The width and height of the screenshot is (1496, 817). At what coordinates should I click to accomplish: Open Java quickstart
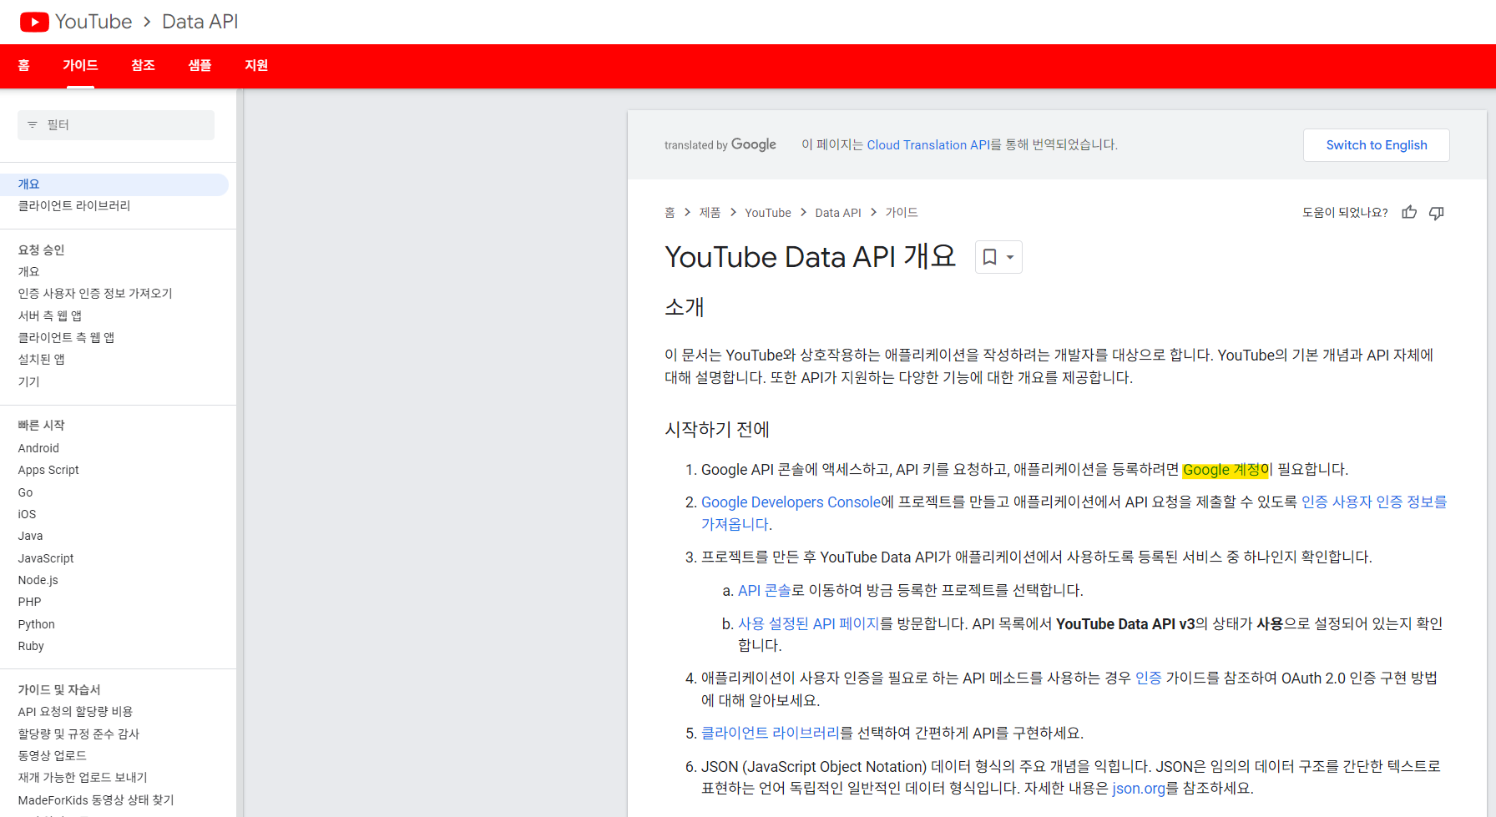pyautogui.click(x=31, y=537)
